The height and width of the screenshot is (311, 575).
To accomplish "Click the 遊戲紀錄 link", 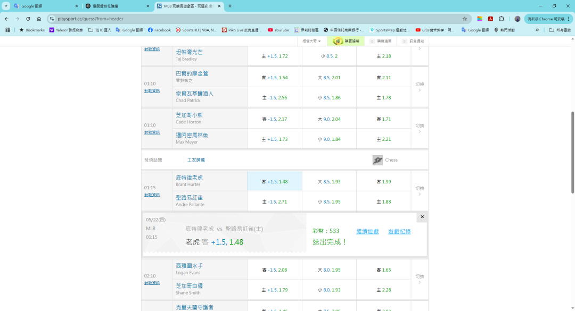I will (399, 231).
